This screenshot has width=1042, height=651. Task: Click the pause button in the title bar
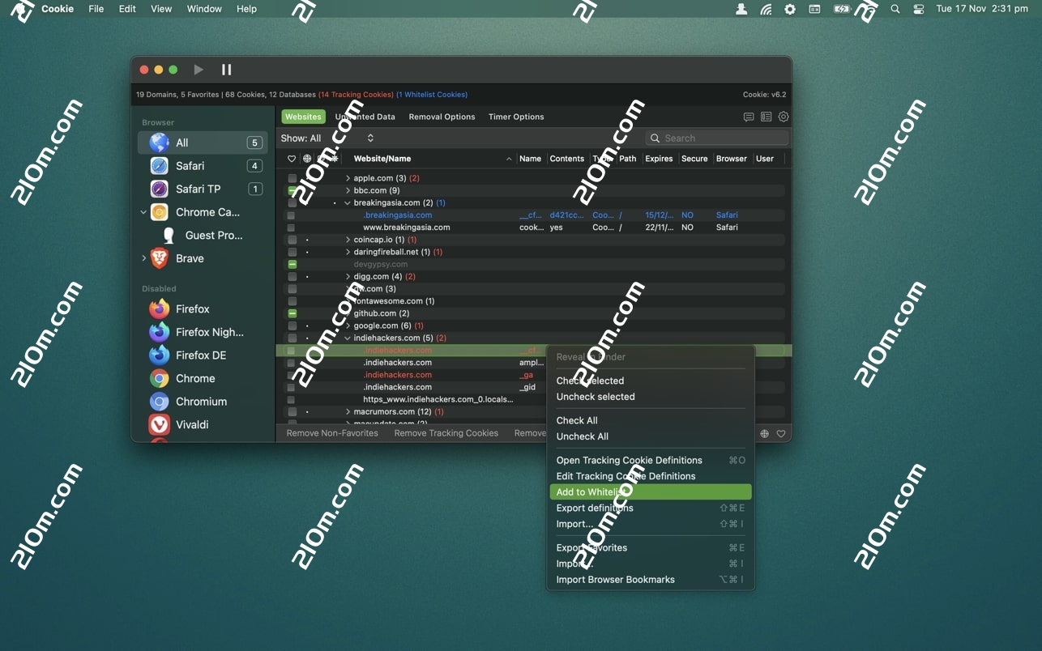click(x=227, y=70)
